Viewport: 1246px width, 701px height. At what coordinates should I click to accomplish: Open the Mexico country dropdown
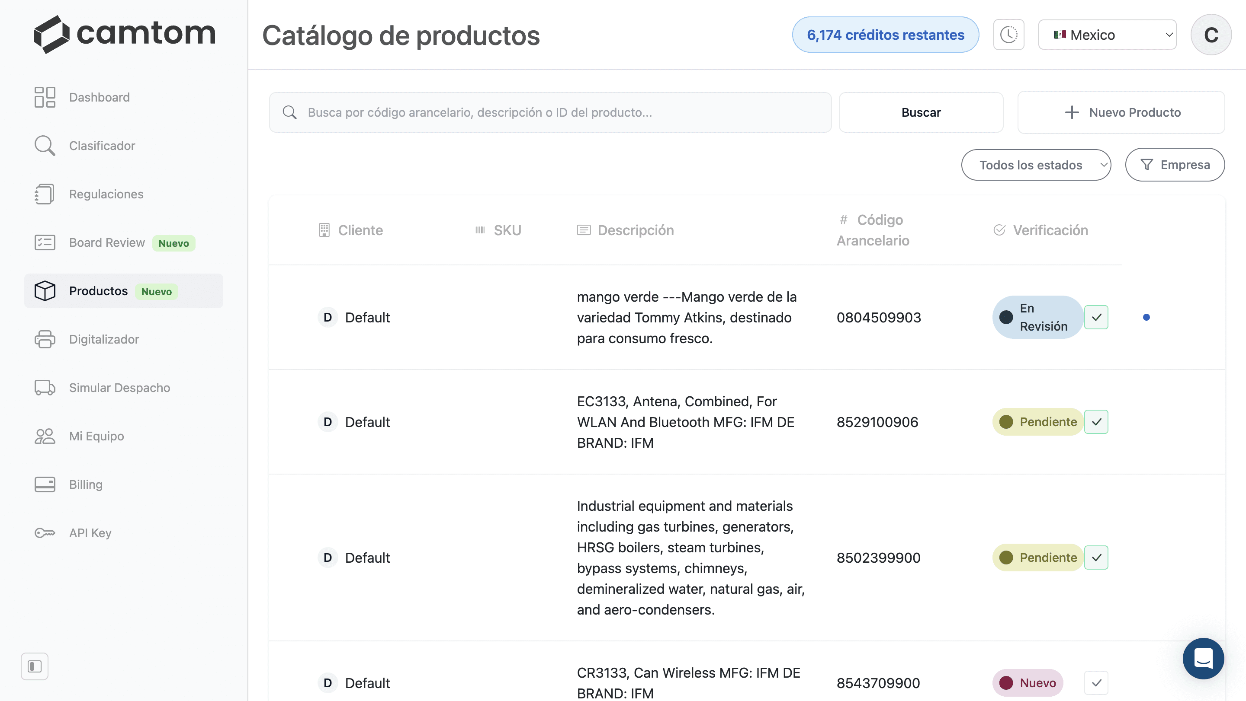[x=1107, y=35]
